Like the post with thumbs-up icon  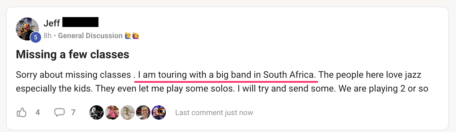(x=22, y=112)
